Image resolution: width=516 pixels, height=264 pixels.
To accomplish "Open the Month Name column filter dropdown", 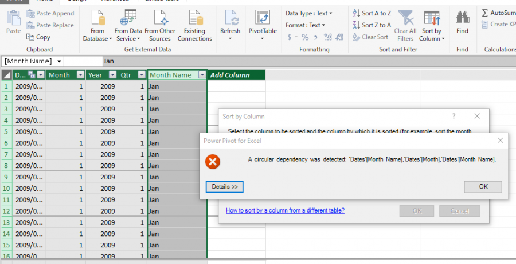I will pos(202,75).
